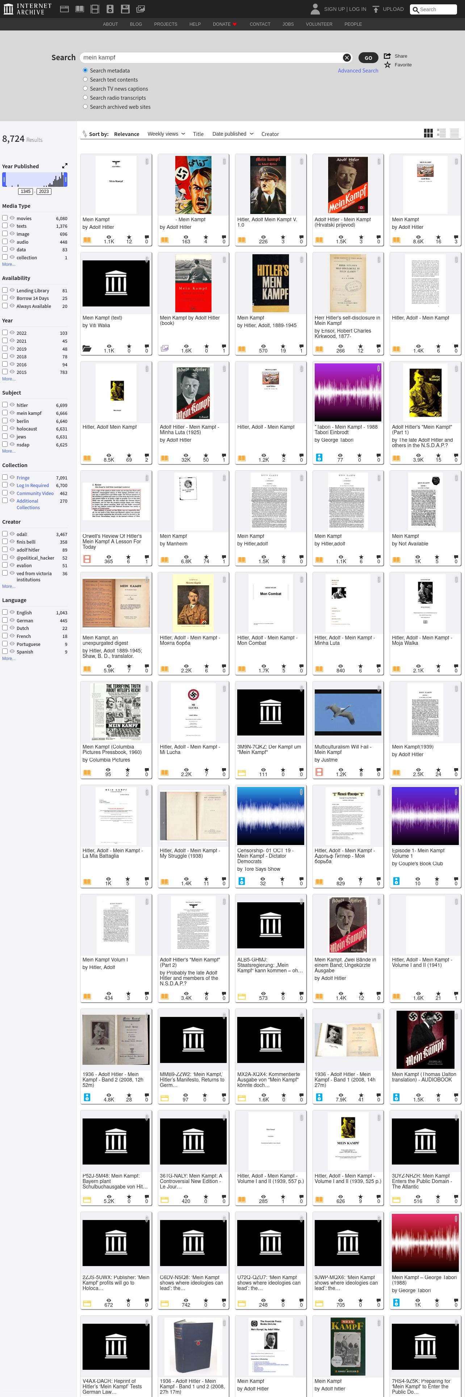Check the texts media type checkbox

tap(5, 226)
